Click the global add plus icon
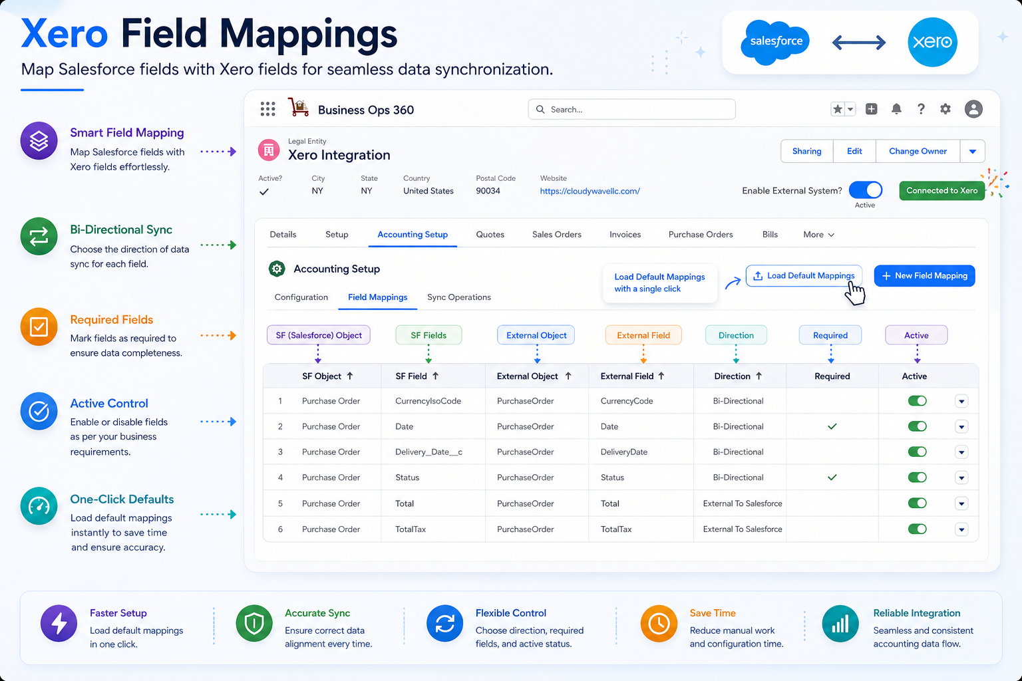This screenshot has height=681, width=1022. tap(871, 109)
